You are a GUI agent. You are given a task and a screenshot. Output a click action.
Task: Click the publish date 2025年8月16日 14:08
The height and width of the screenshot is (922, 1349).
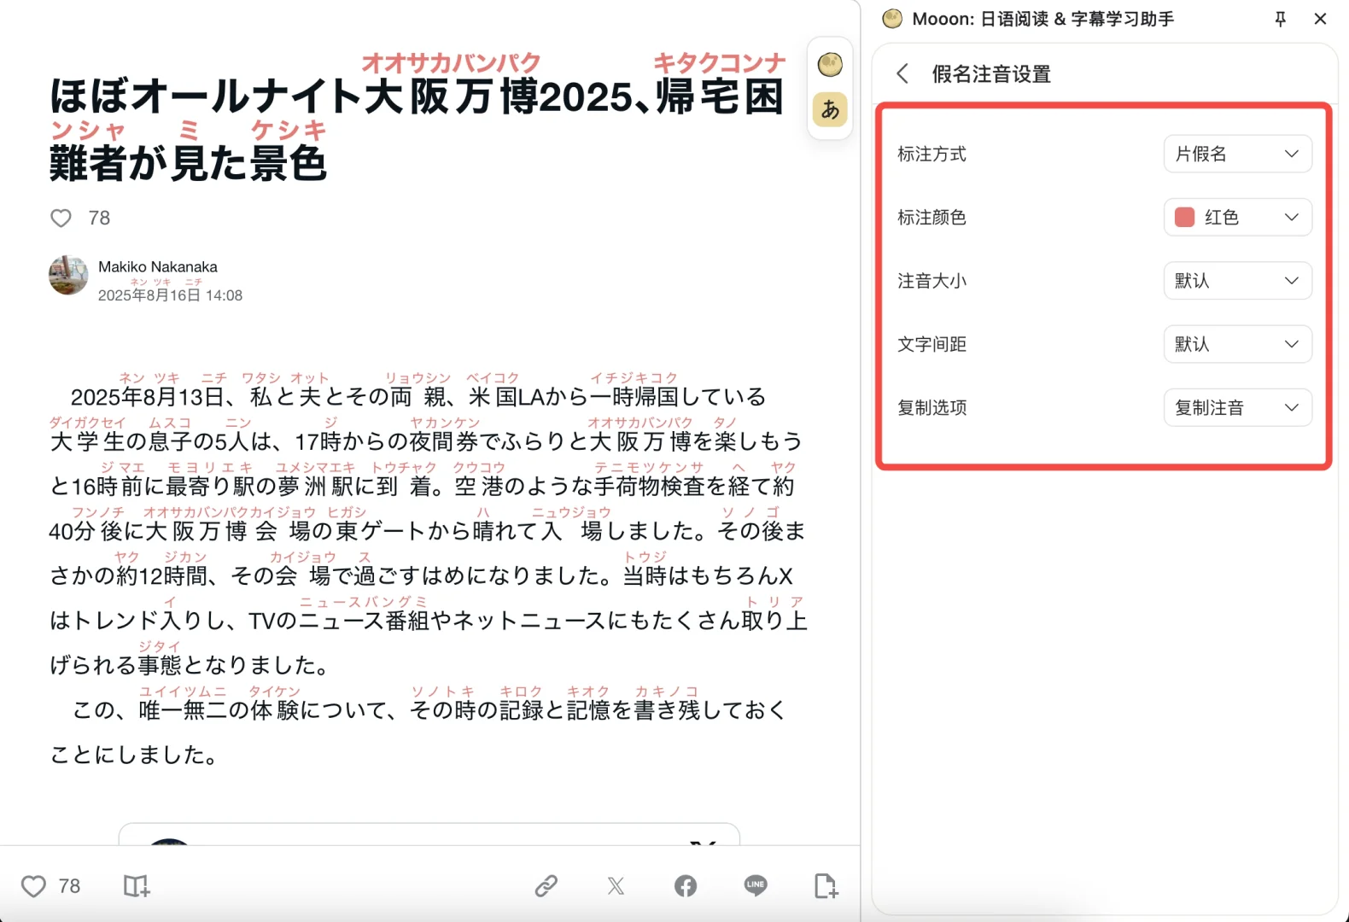tap(170, 295)
